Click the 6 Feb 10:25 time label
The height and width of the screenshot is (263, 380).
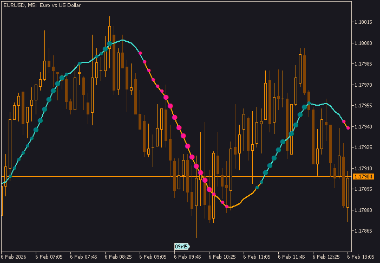click(x=222, y=257)
